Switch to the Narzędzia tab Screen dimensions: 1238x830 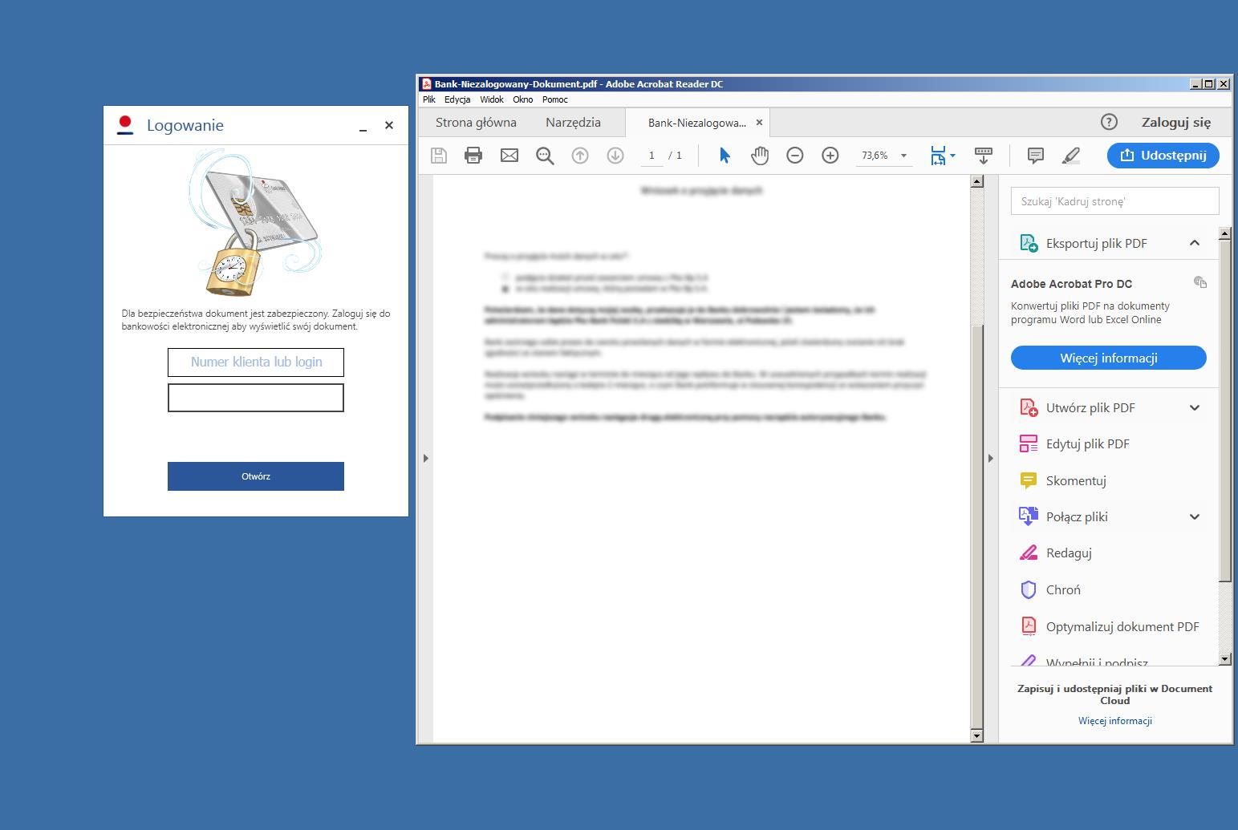tap(573, 122)
